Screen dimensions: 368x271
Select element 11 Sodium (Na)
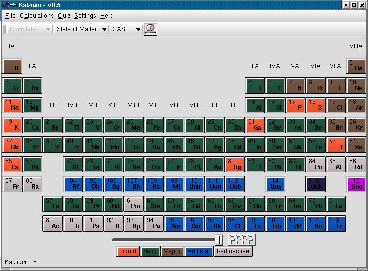point(12,105)
